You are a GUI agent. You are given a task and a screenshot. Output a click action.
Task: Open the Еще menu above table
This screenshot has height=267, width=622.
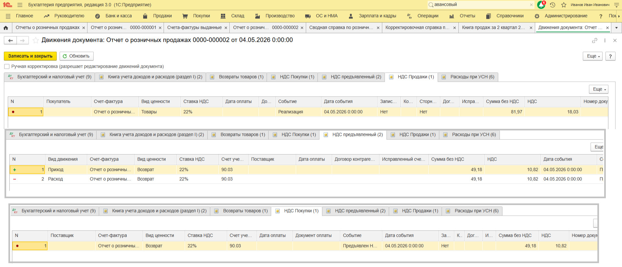point(598,89)
